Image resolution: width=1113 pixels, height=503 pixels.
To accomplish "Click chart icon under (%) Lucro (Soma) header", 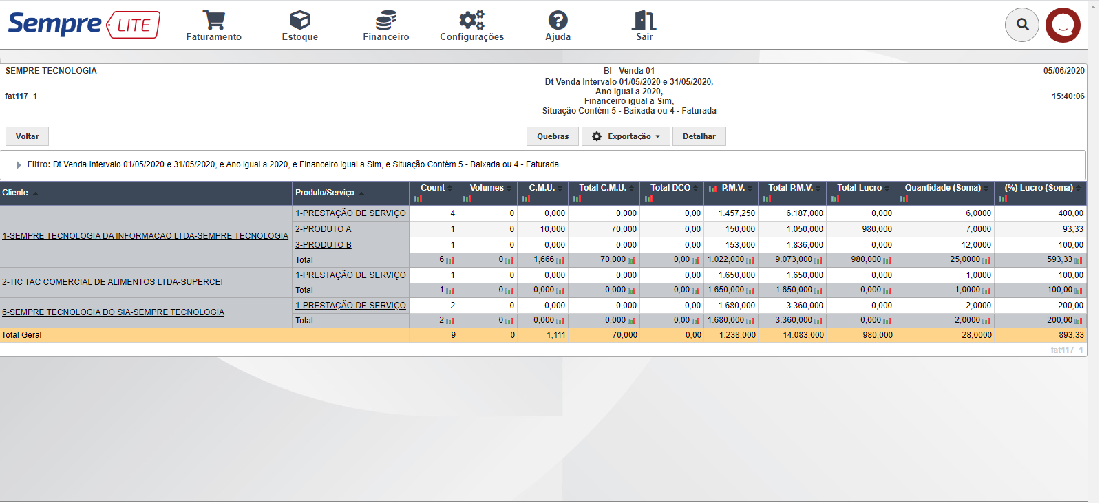I will point(1003,199).
